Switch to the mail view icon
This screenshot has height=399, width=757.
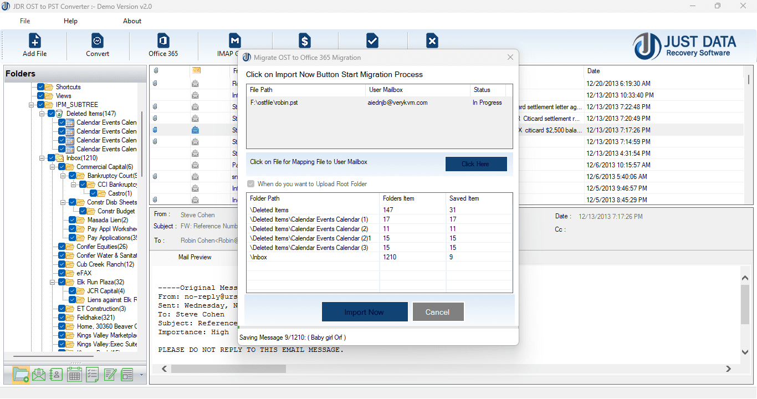39,375
